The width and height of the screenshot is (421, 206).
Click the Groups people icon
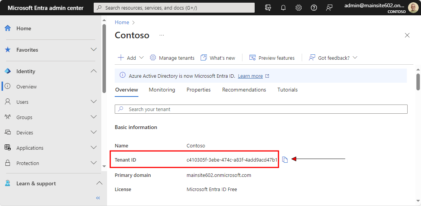click(8, 117)
